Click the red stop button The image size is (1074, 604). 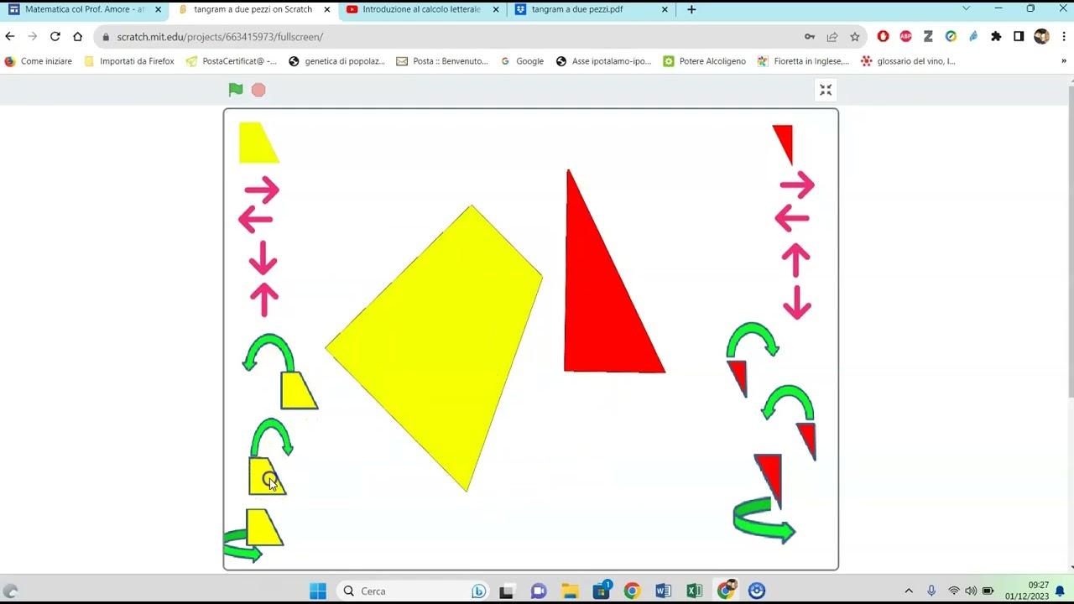pos(258,90)
